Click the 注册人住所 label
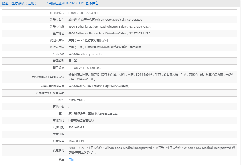241x165 pixels. 57,27
